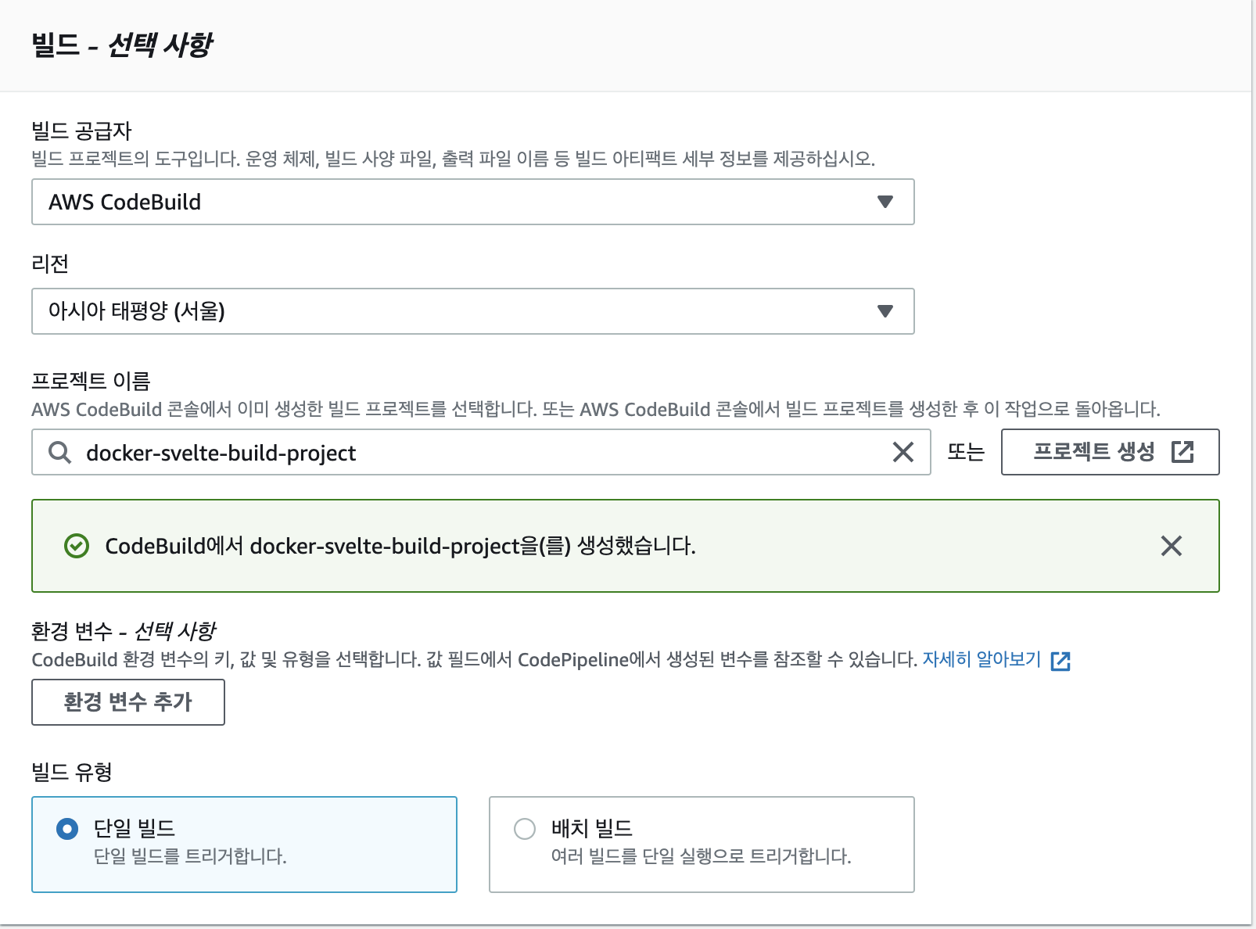
Task: Click the arrow icon of 아시아 태평양 (서울) selector
Action: click(885, 311)
